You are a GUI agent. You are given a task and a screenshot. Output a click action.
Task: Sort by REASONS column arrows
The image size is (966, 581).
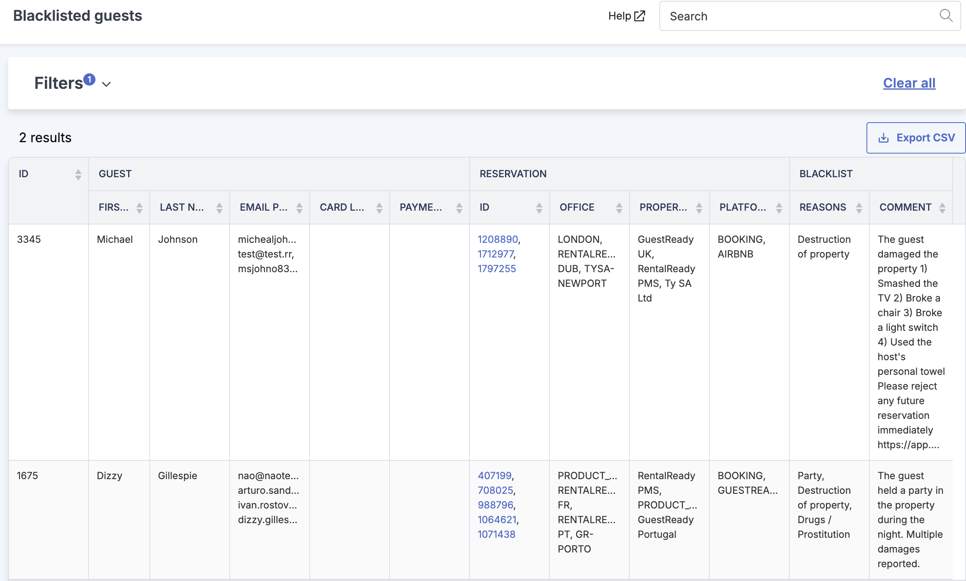[859, 208]
